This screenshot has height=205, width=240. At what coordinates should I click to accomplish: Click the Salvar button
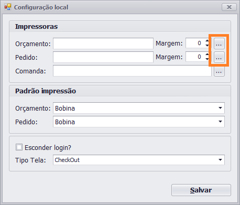click(x=201, y=190)
